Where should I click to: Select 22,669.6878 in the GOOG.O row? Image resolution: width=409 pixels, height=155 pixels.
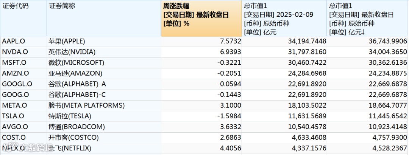pyautogui.click(x=368, y=95)
